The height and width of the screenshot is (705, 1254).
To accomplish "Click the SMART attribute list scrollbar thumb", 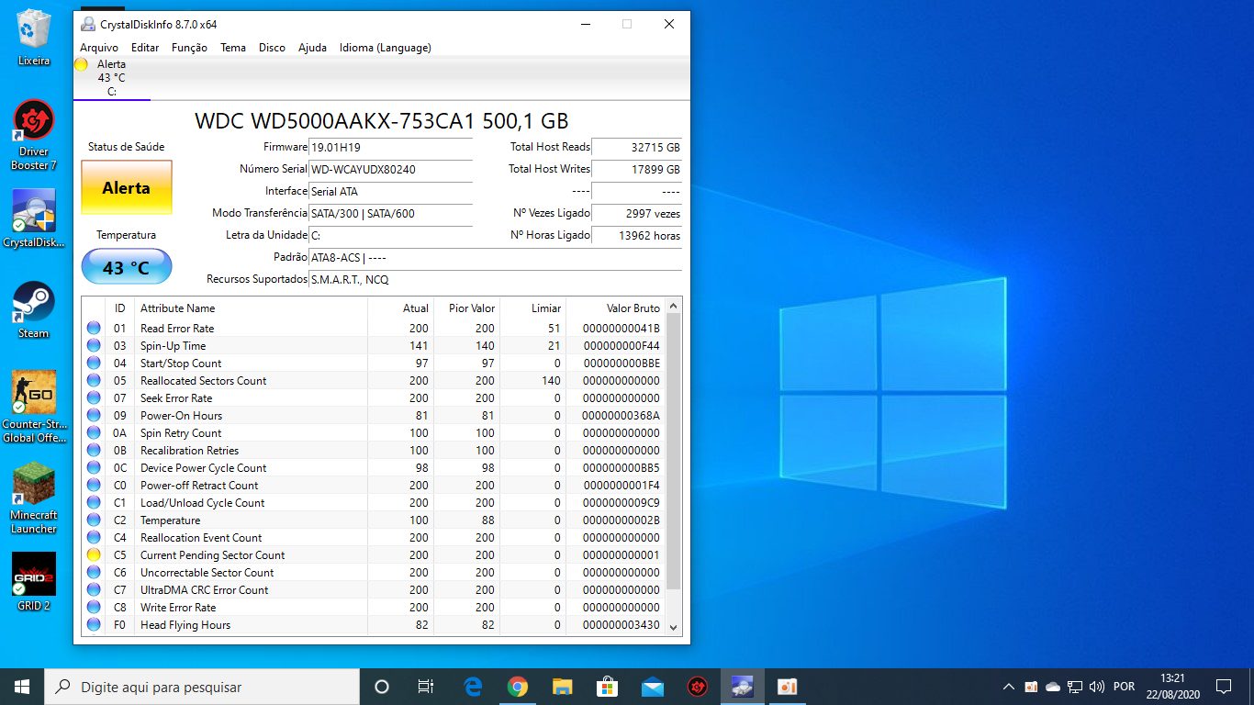I will 673,452.
